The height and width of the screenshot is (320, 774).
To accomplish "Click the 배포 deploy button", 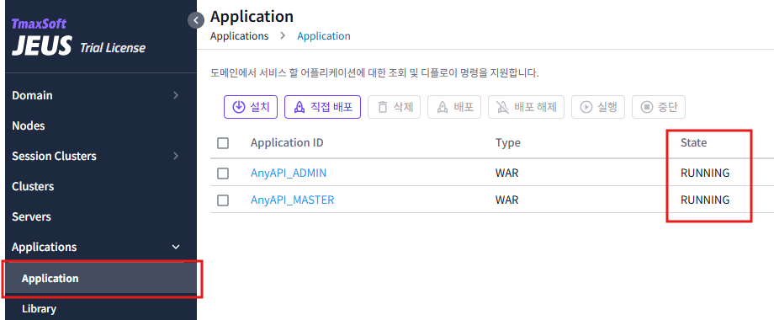I will pos(454,107).
